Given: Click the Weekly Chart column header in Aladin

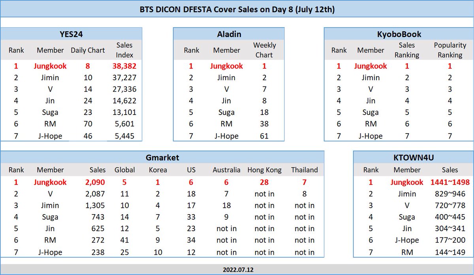Looking at the screenshot, I should [264, 50].
